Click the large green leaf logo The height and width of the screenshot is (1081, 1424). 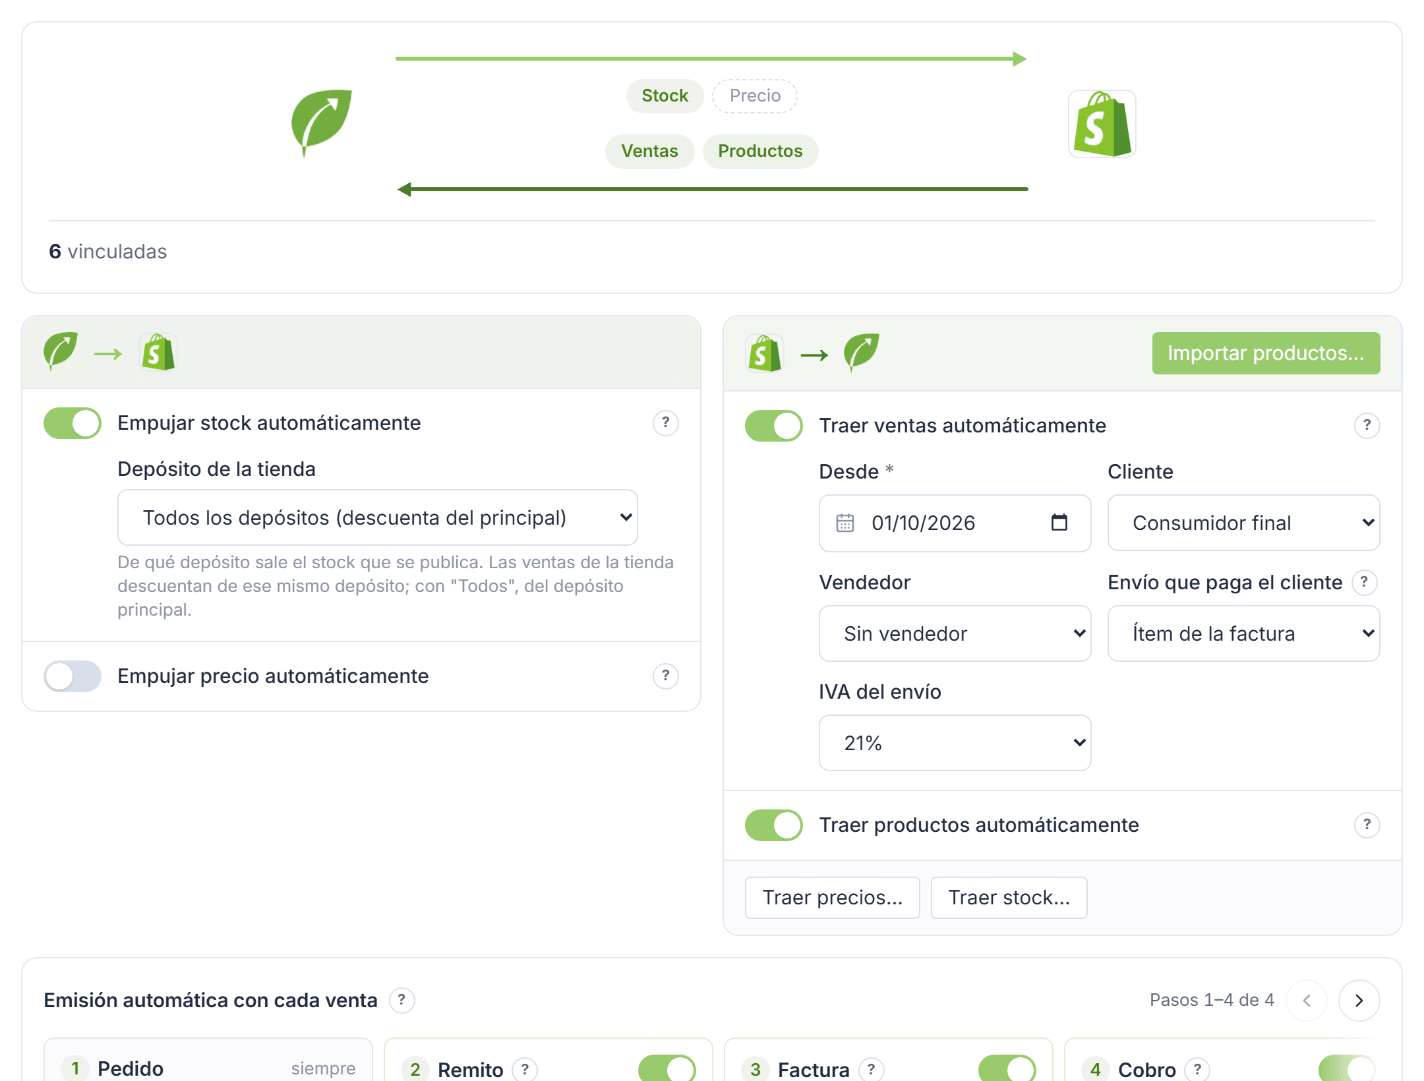(321, 123)
